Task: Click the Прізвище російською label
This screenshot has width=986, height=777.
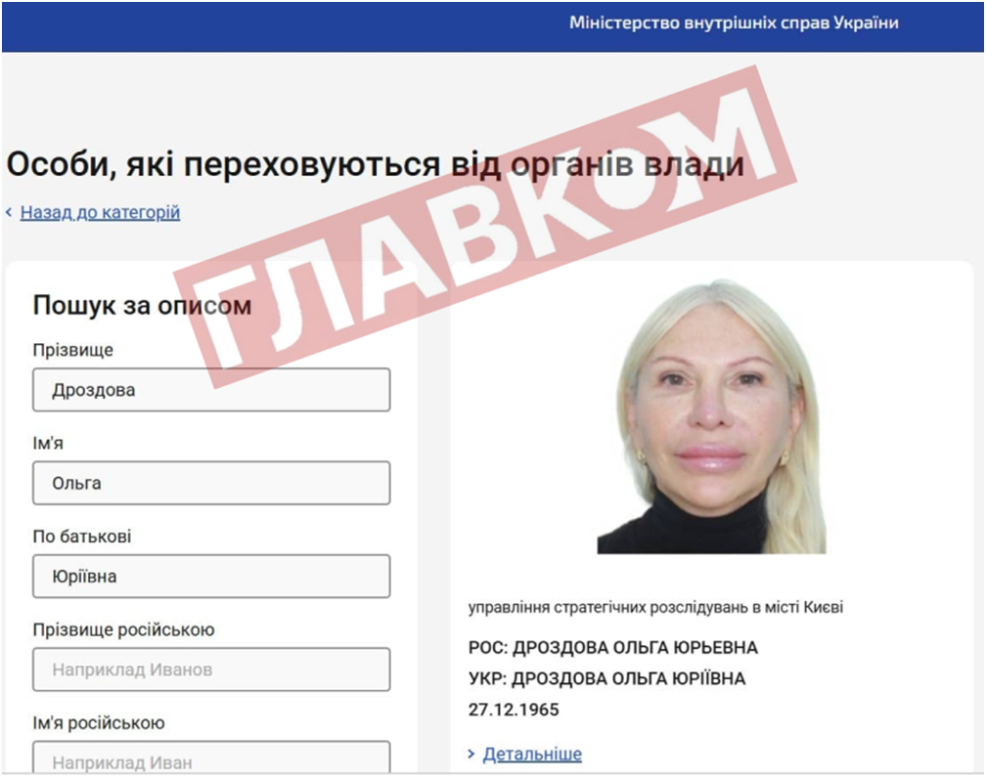Action: [124, 629]
